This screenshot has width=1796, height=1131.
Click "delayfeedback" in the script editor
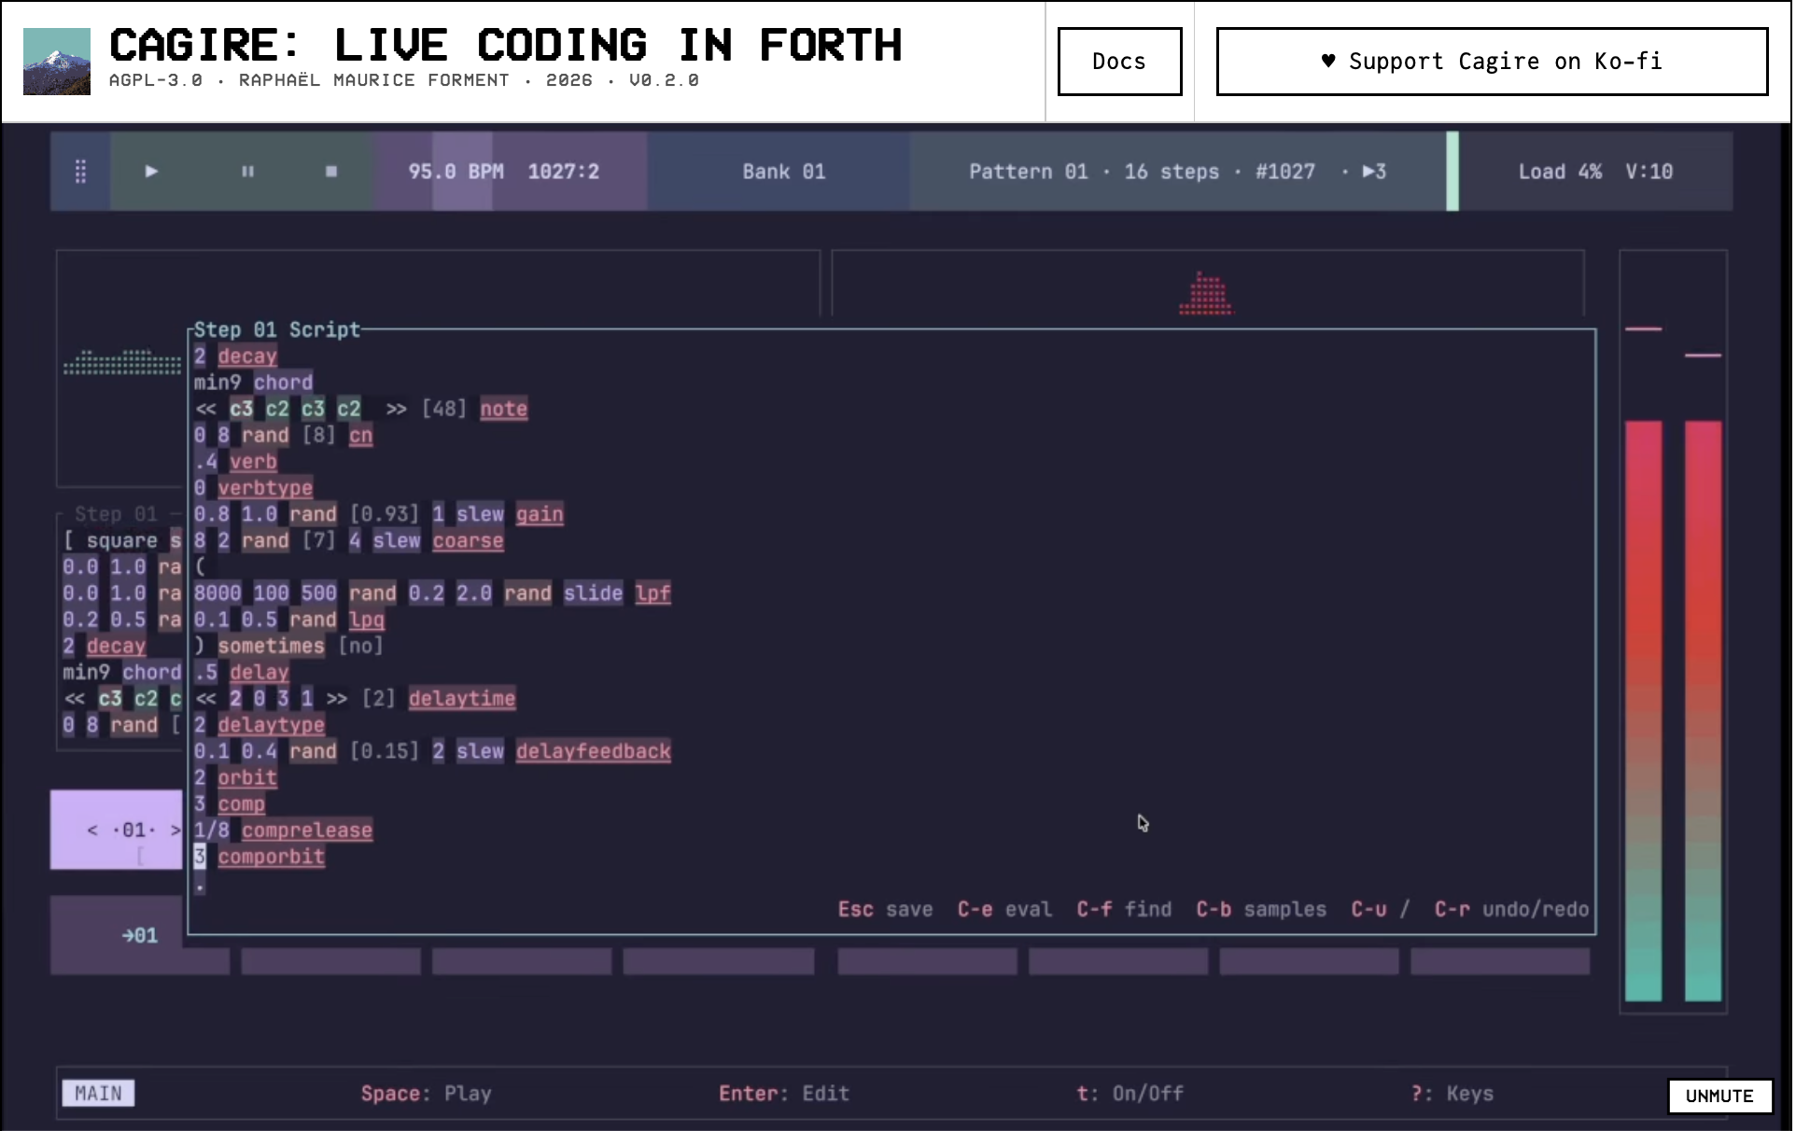594,752
